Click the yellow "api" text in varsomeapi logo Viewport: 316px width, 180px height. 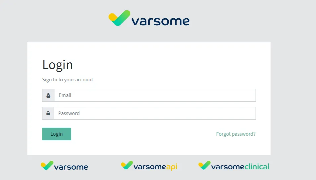172,167
